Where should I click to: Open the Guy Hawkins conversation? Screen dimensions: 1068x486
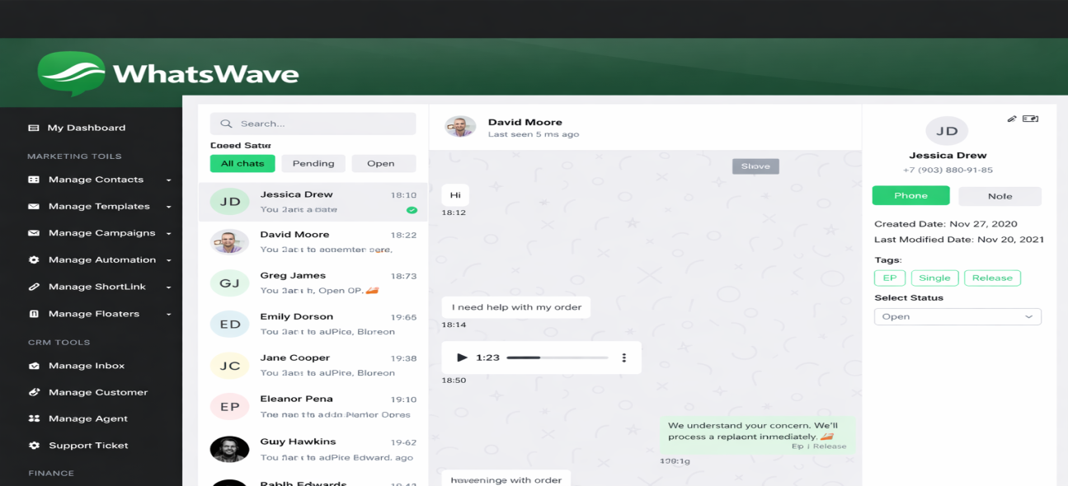[x=313, y=449]
